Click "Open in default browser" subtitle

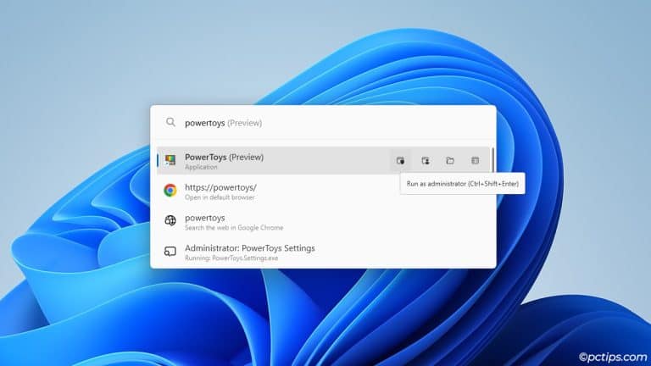pos(220,197)
